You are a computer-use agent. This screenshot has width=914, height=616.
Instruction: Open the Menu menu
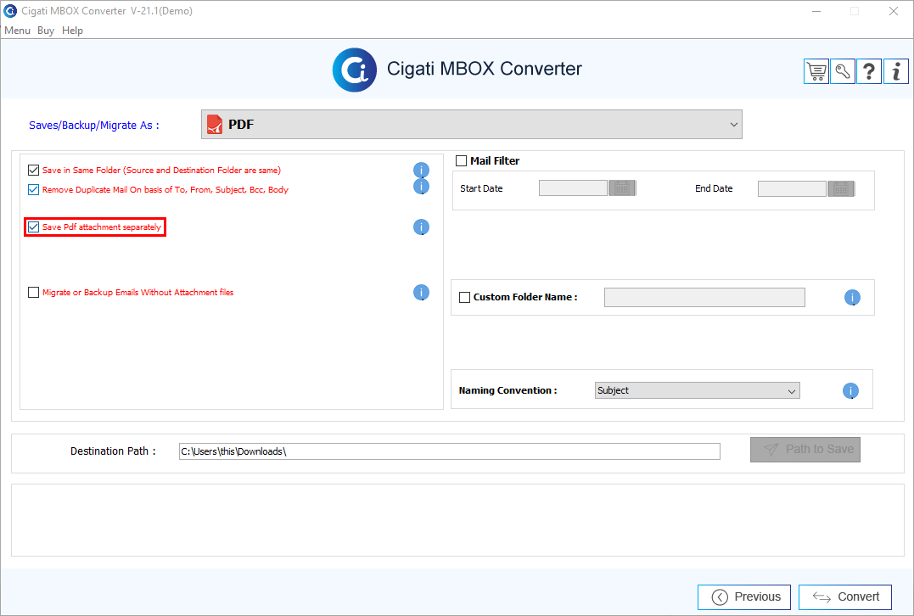(17, 31)
